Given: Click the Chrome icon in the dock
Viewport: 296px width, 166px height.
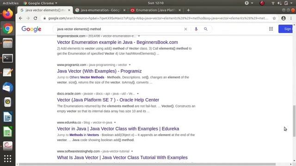Looking at the screenshot, I should point(7,29).
